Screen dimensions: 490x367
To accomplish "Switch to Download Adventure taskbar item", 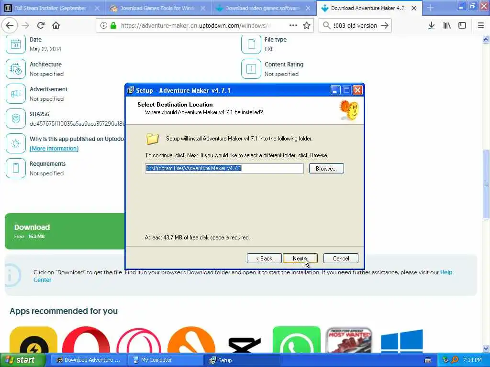I will pyautogui.click(x=88, y=360).
